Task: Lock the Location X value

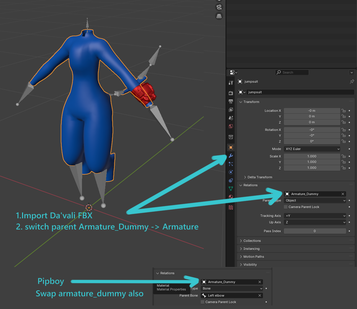Action: pos(343,111)
